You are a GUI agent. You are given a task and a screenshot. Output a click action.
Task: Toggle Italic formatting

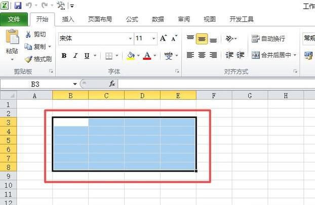(x=75, y=56)
